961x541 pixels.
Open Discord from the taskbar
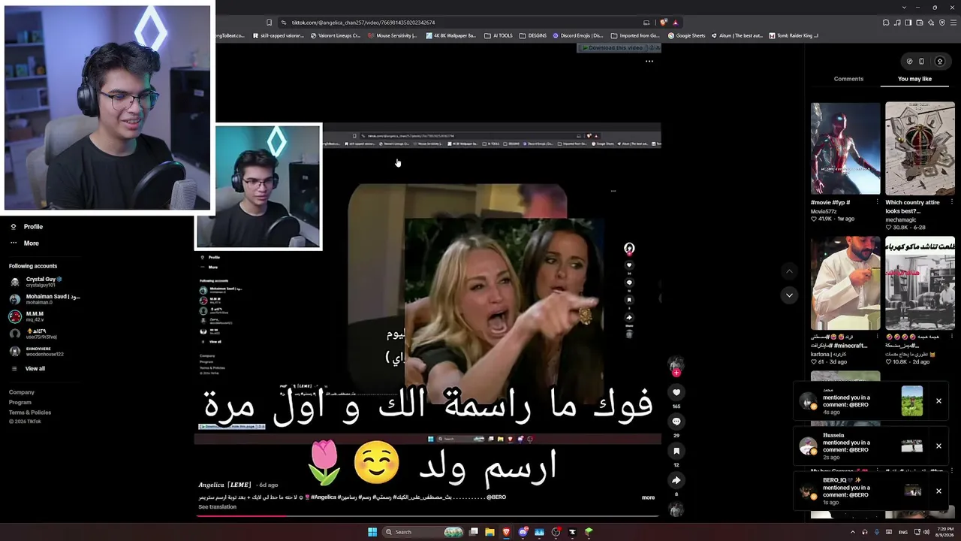[x=523, y=532]
